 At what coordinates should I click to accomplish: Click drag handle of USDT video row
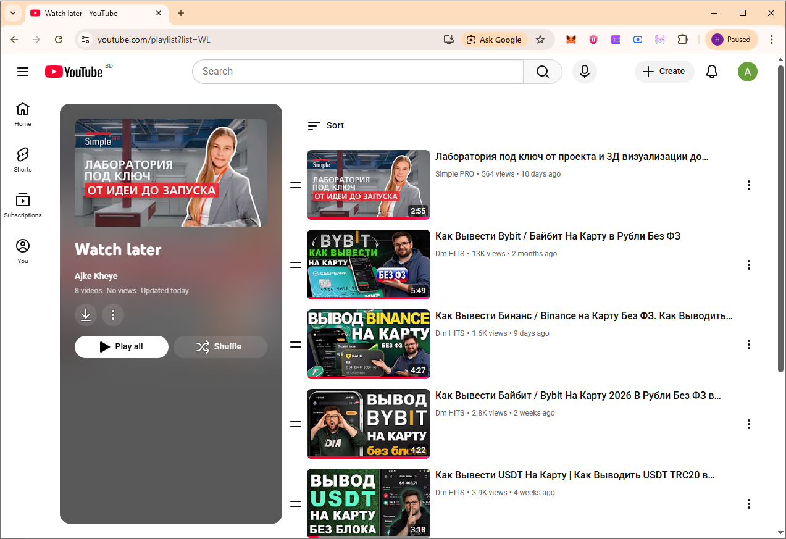click(296, 504)
